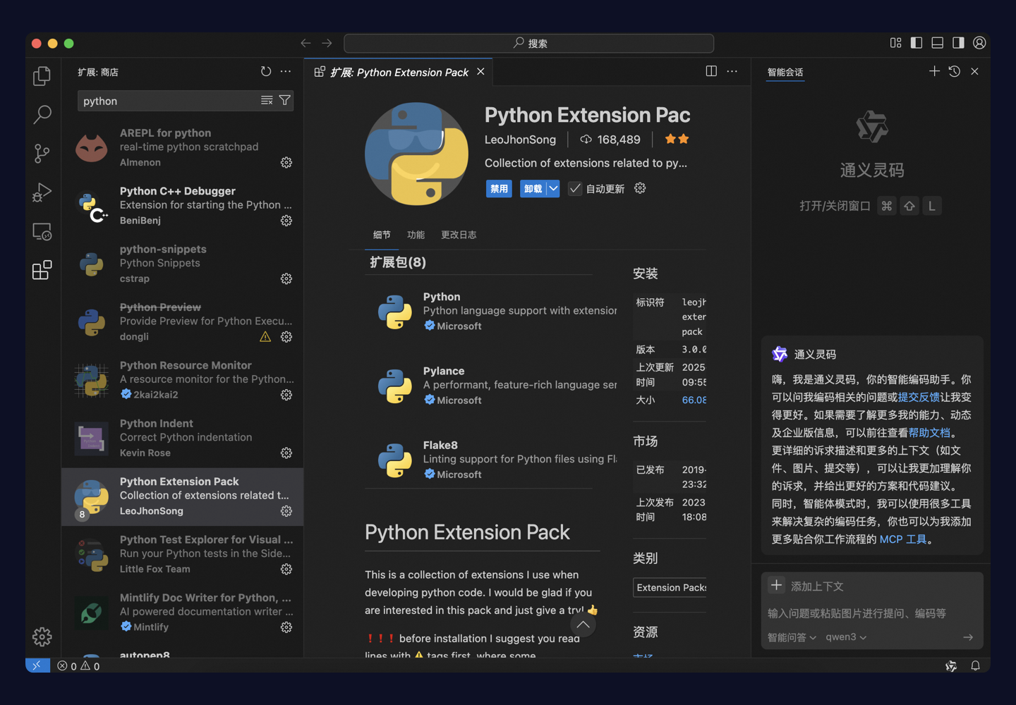1016x705 pixels.
Task: Open notifications bell in status bar
Action: tap(975, 666)
